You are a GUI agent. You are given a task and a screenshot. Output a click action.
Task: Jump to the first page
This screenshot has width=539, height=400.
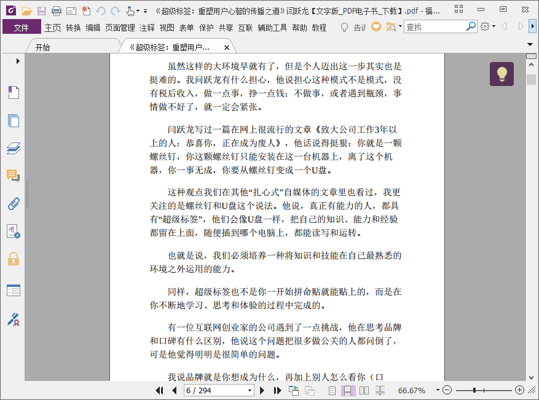(x=159, y=390)
